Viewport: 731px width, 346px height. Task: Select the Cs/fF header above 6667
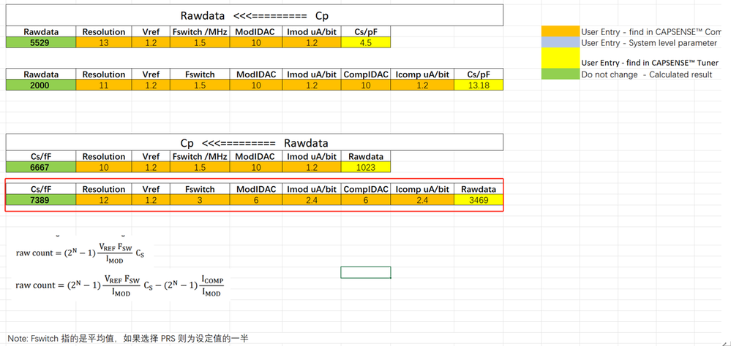pos(41,156)
